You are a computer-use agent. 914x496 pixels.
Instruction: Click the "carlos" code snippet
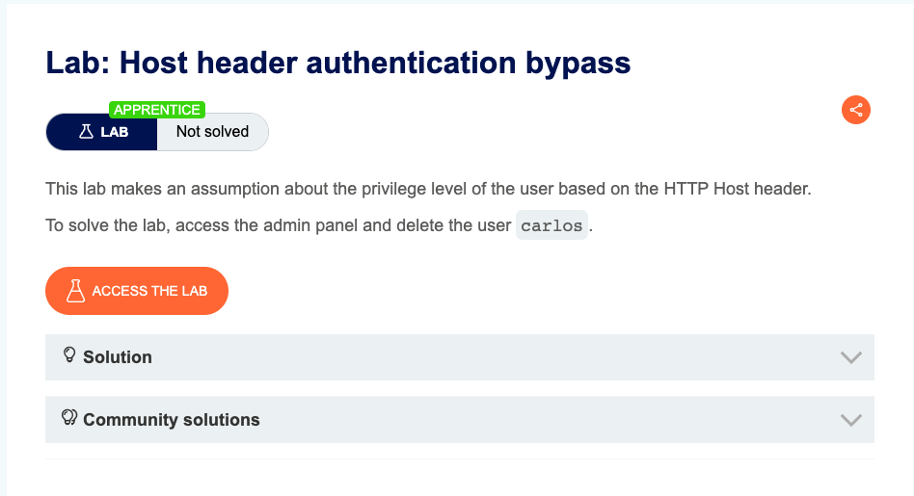(551, 226)
